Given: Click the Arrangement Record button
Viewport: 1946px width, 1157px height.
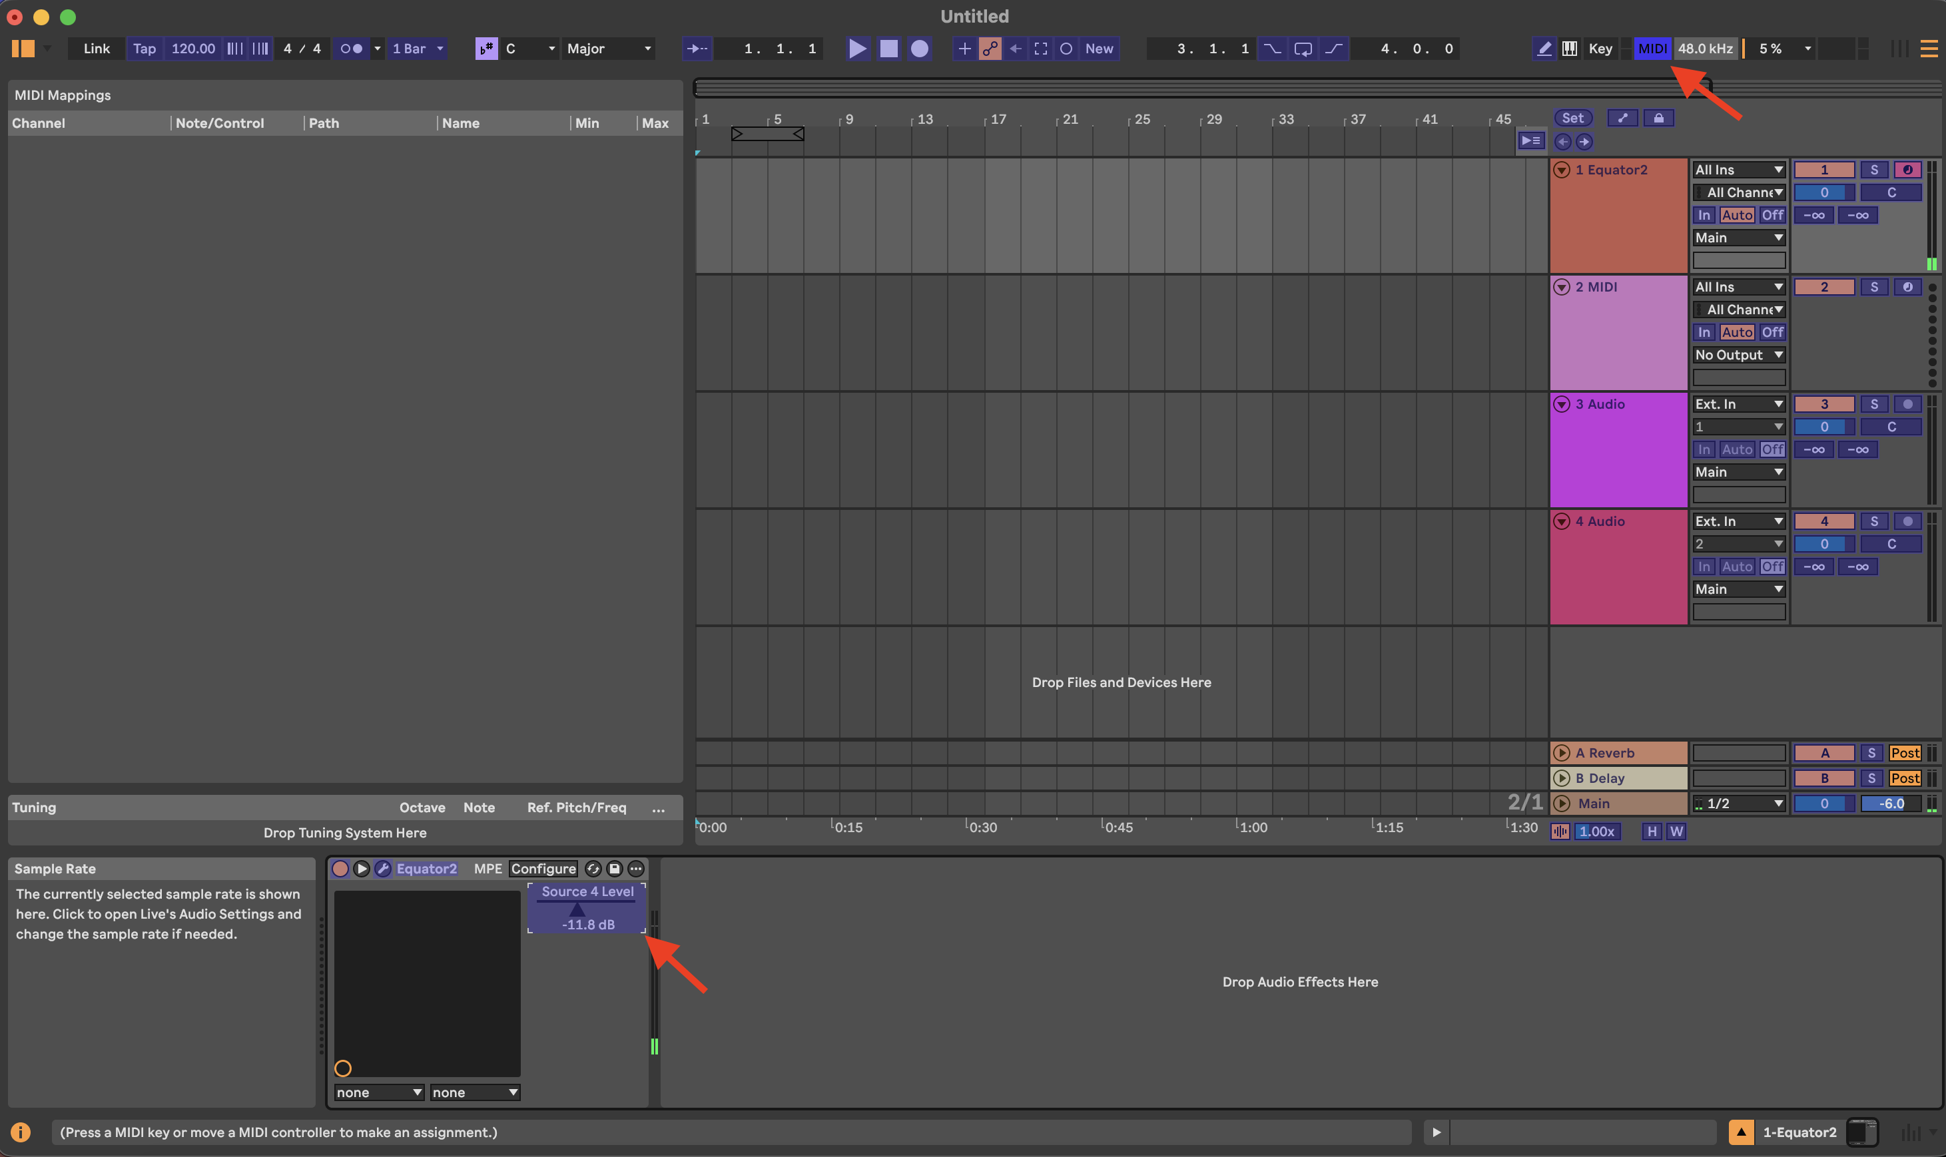Looking at the screenshot, I should click(x=920, y=49).
